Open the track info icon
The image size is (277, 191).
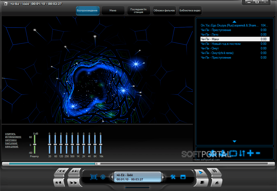click(103, 177)
